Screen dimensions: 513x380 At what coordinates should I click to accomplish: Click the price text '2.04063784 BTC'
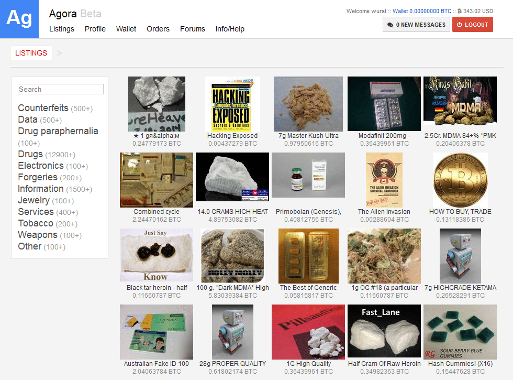157,372
